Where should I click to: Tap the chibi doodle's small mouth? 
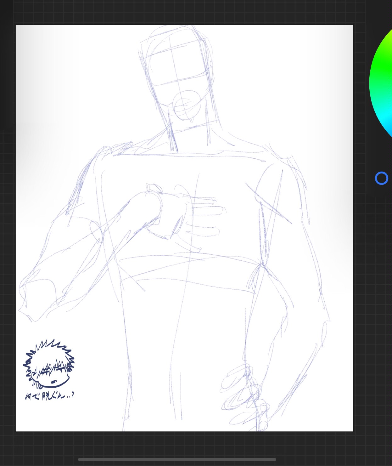[x=53, y=382]
